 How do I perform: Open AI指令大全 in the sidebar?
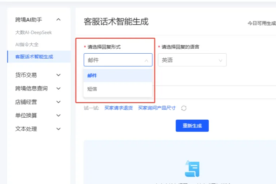[x=27, y=44]
